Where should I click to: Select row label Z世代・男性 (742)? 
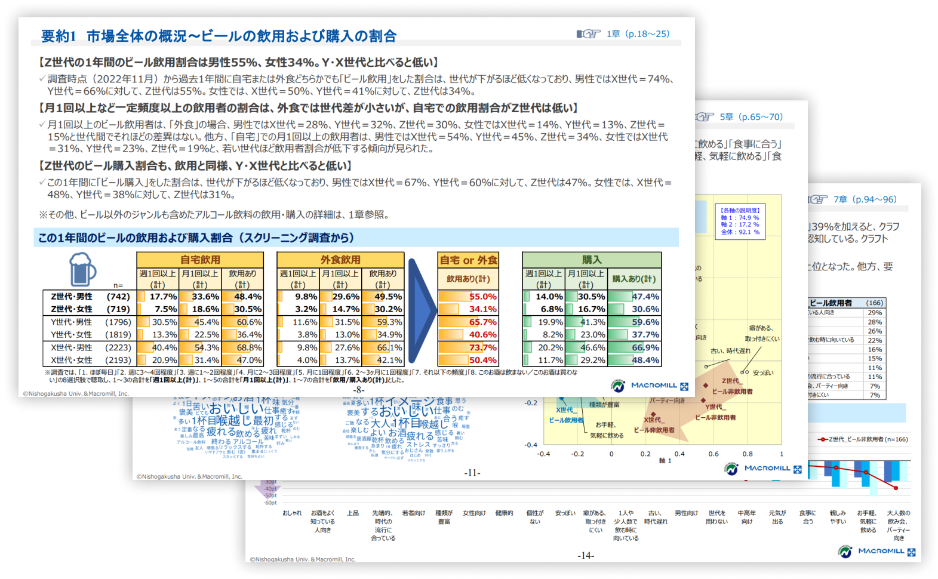point(90,297)
